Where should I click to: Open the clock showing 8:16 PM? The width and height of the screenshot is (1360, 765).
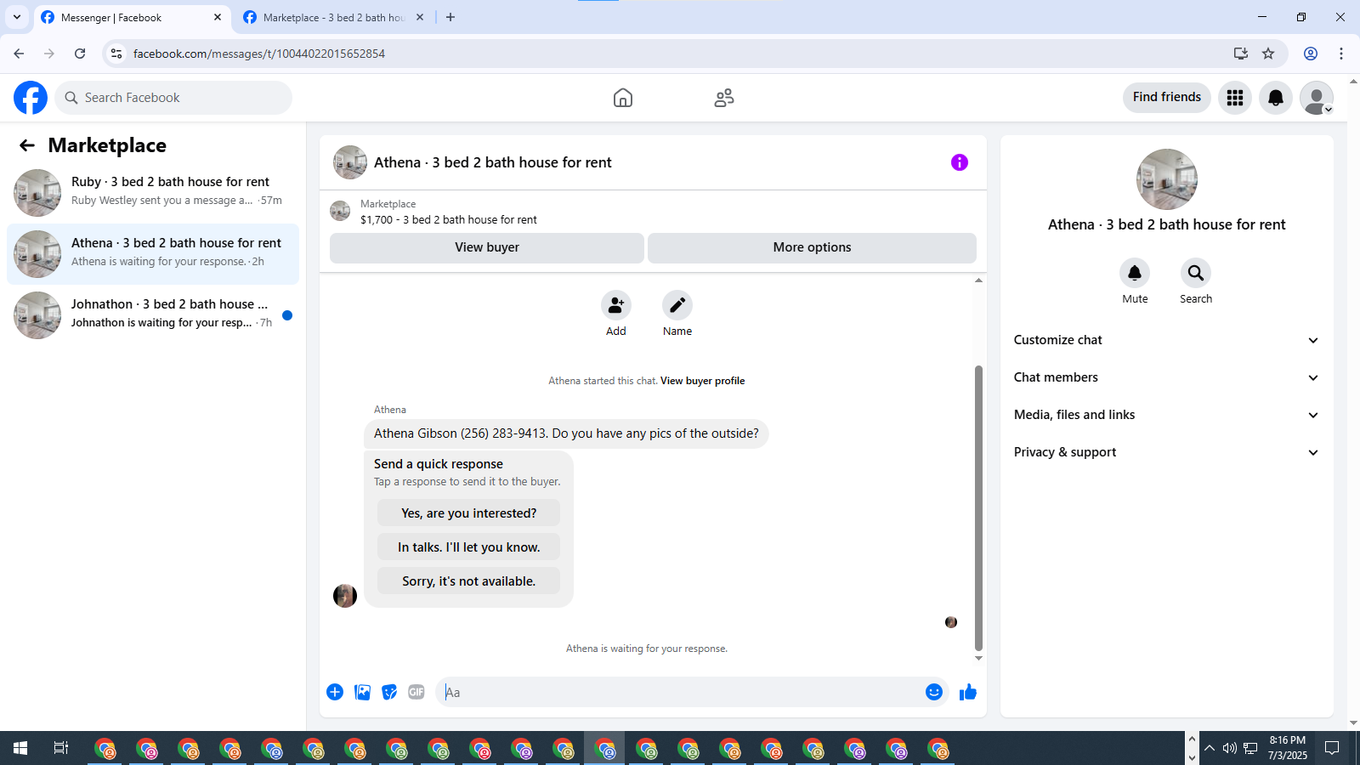[x=1287, y=748]
